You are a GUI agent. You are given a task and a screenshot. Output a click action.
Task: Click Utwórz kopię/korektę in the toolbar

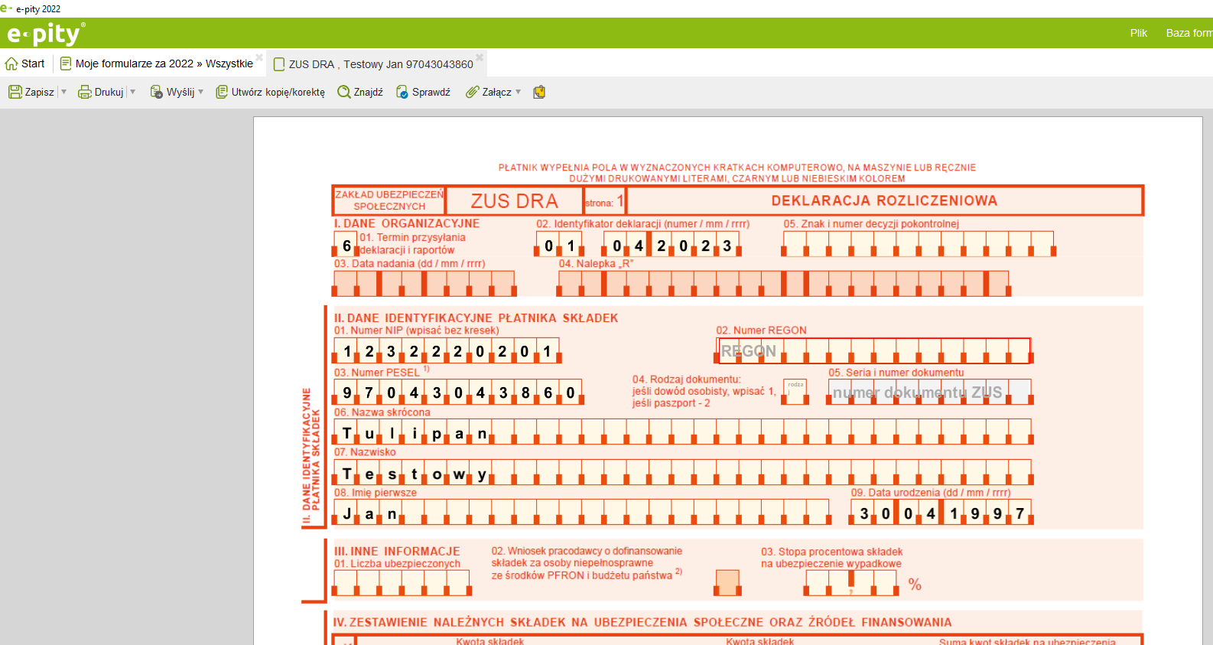(x=270, y=92)
